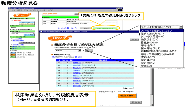Select the AND radio button
This screenshot has height=109, width=188.
(115, 91)
